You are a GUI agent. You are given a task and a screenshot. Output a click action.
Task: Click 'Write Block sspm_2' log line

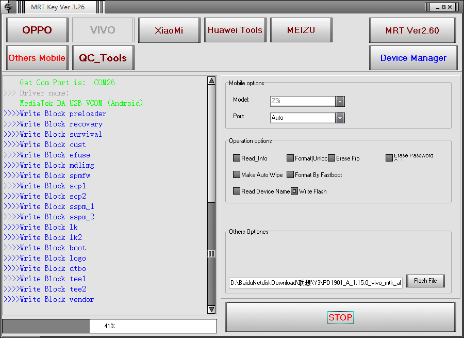(49, 217)
